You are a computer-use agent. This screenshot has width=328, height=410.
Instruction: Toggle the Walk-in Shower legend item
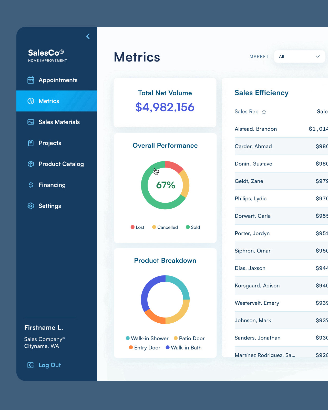[147, 339]
